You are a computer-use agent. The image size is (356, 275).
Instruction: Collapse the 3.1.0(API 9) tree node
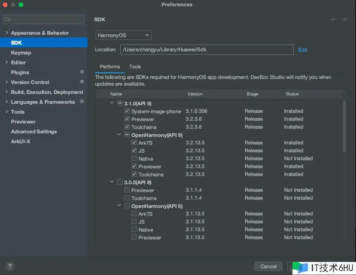click(112, 103)
